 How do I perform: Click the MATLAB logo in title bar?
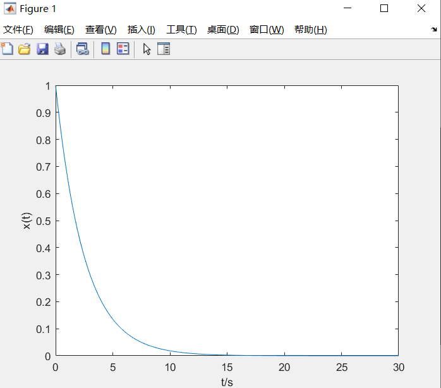coord(10,9)
